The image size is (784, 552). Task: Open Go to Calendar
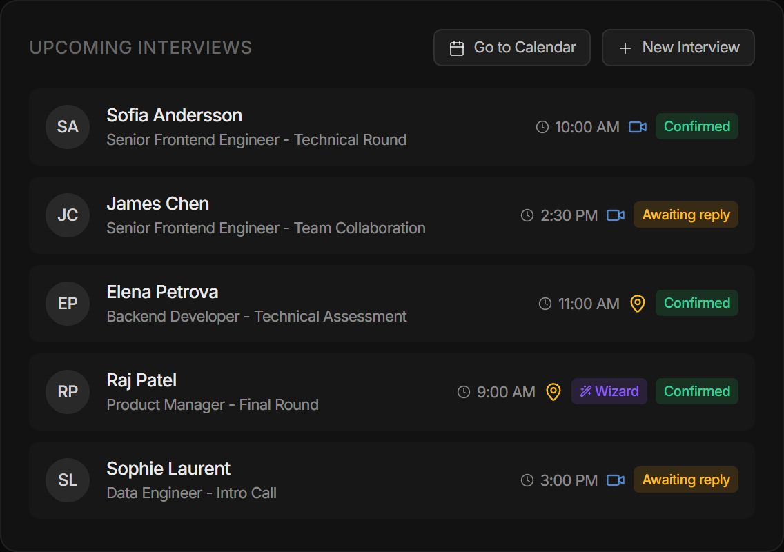[511, 47]
